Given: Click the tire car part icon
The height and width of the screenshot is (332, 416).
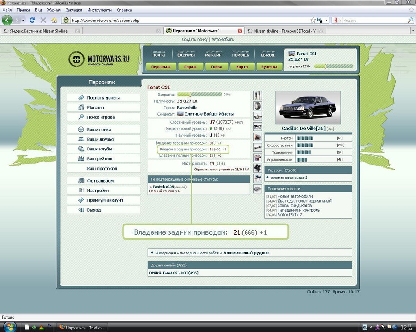Looking at the screenshot, I should pyautogui.click(x=257, y=106).
